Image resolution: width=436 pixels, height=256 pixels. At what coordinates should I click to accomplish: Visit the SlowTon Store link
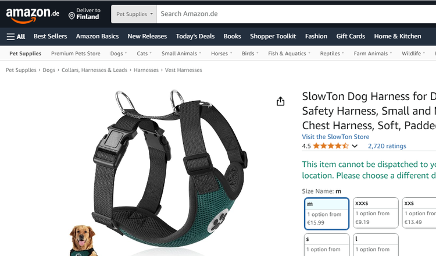pyautogui.click(x=335, y=137)
